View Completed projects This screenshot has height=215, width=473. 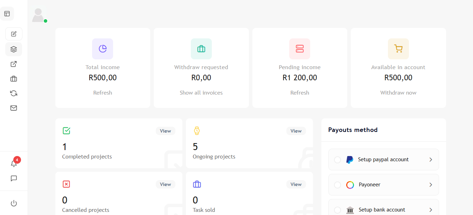click(x=165, y=131)
